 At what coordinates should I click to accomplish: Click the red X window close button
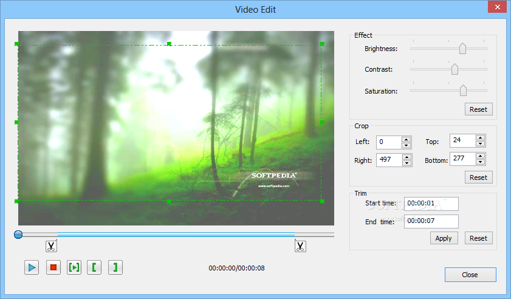point(497,7)
